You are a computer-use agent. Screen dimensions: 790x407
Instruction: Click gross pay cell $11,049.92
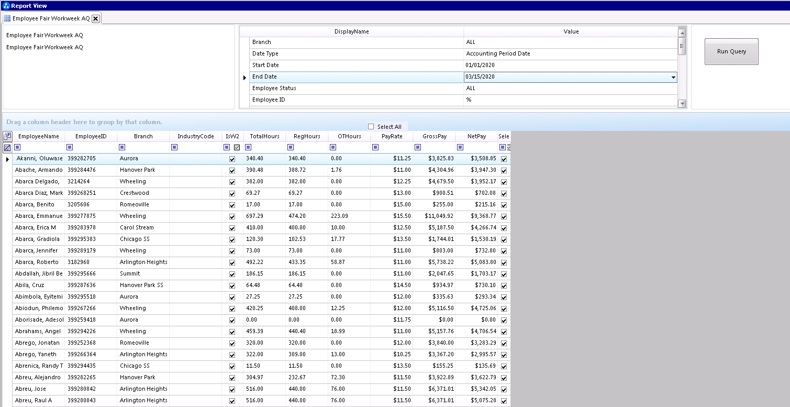(435, 216)
